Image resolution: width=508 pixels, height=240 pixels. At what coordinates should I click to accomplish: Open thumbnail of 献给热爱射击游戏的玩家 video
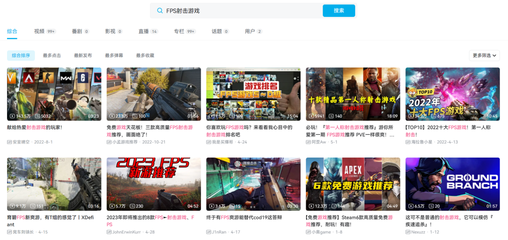tap(54, 94)
